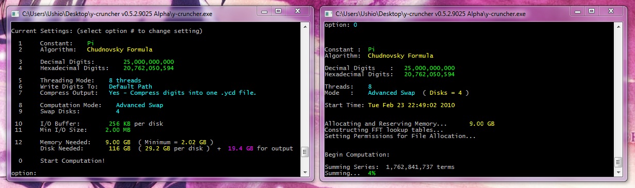635x188 pixels.
Task: Click 'Pi' Constant value in left window
Action: click(x=91, y=44)
